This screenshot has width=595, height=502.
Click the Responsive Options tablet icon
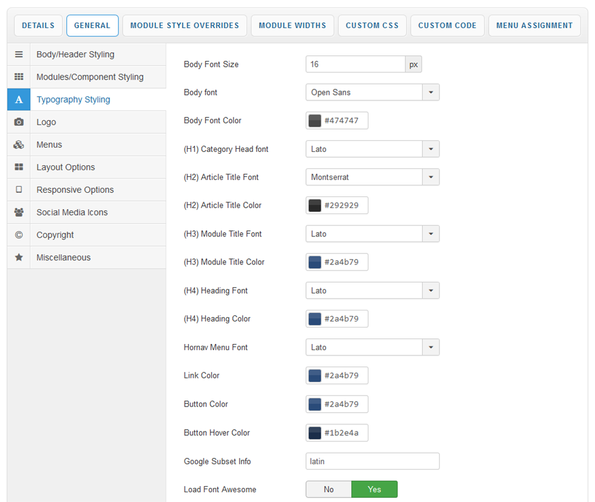pyautogui.click(x=19, y=190)
